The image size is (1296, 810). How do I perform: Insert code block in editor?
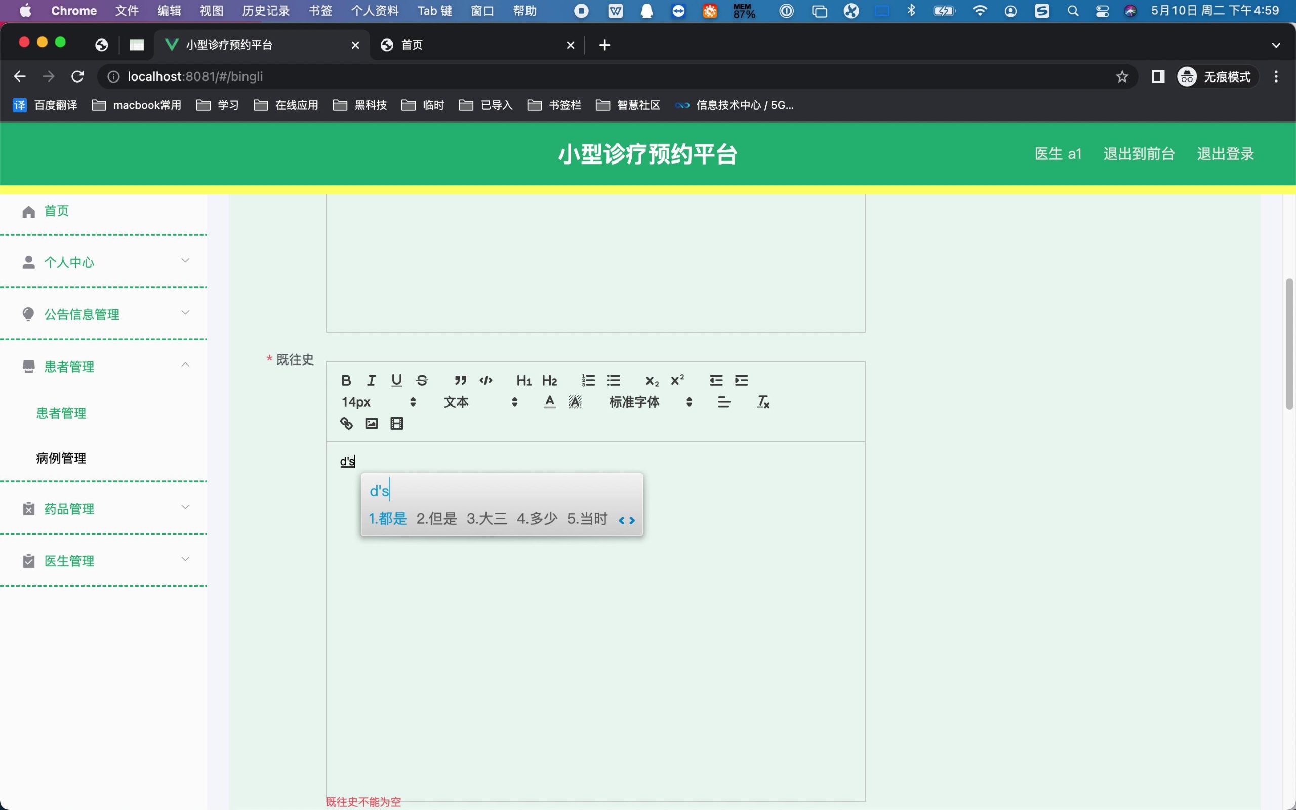[x=485, y=380]
